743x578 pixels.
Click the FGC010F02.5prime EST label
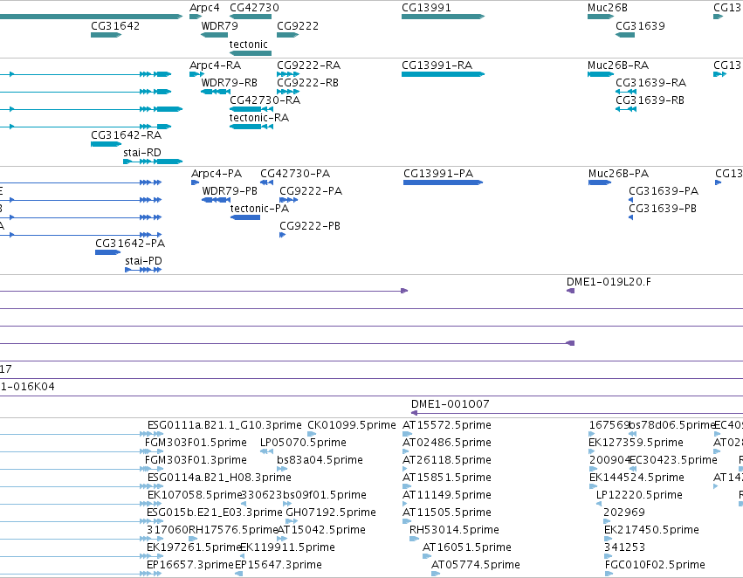(656, 566)
